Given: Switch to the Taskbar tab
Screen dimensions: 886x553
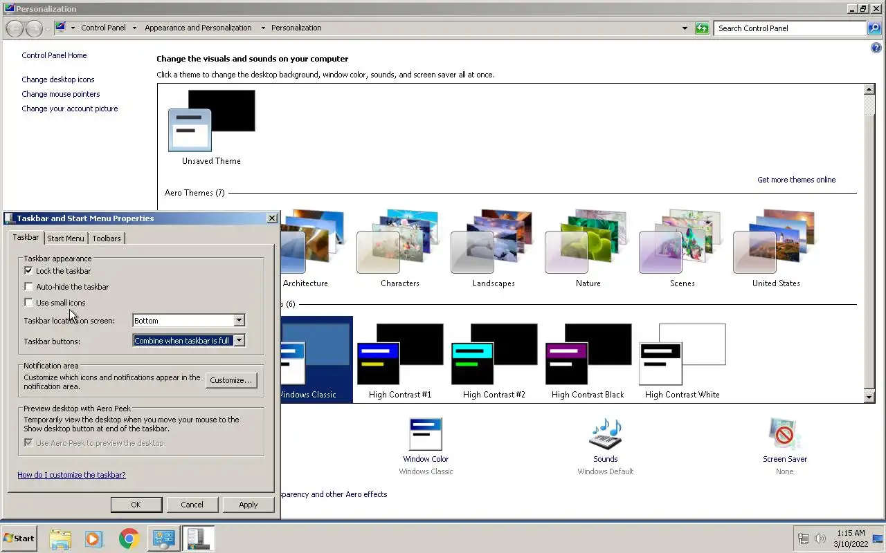Looking at the screenshot, I should click(x=26, y=238).
